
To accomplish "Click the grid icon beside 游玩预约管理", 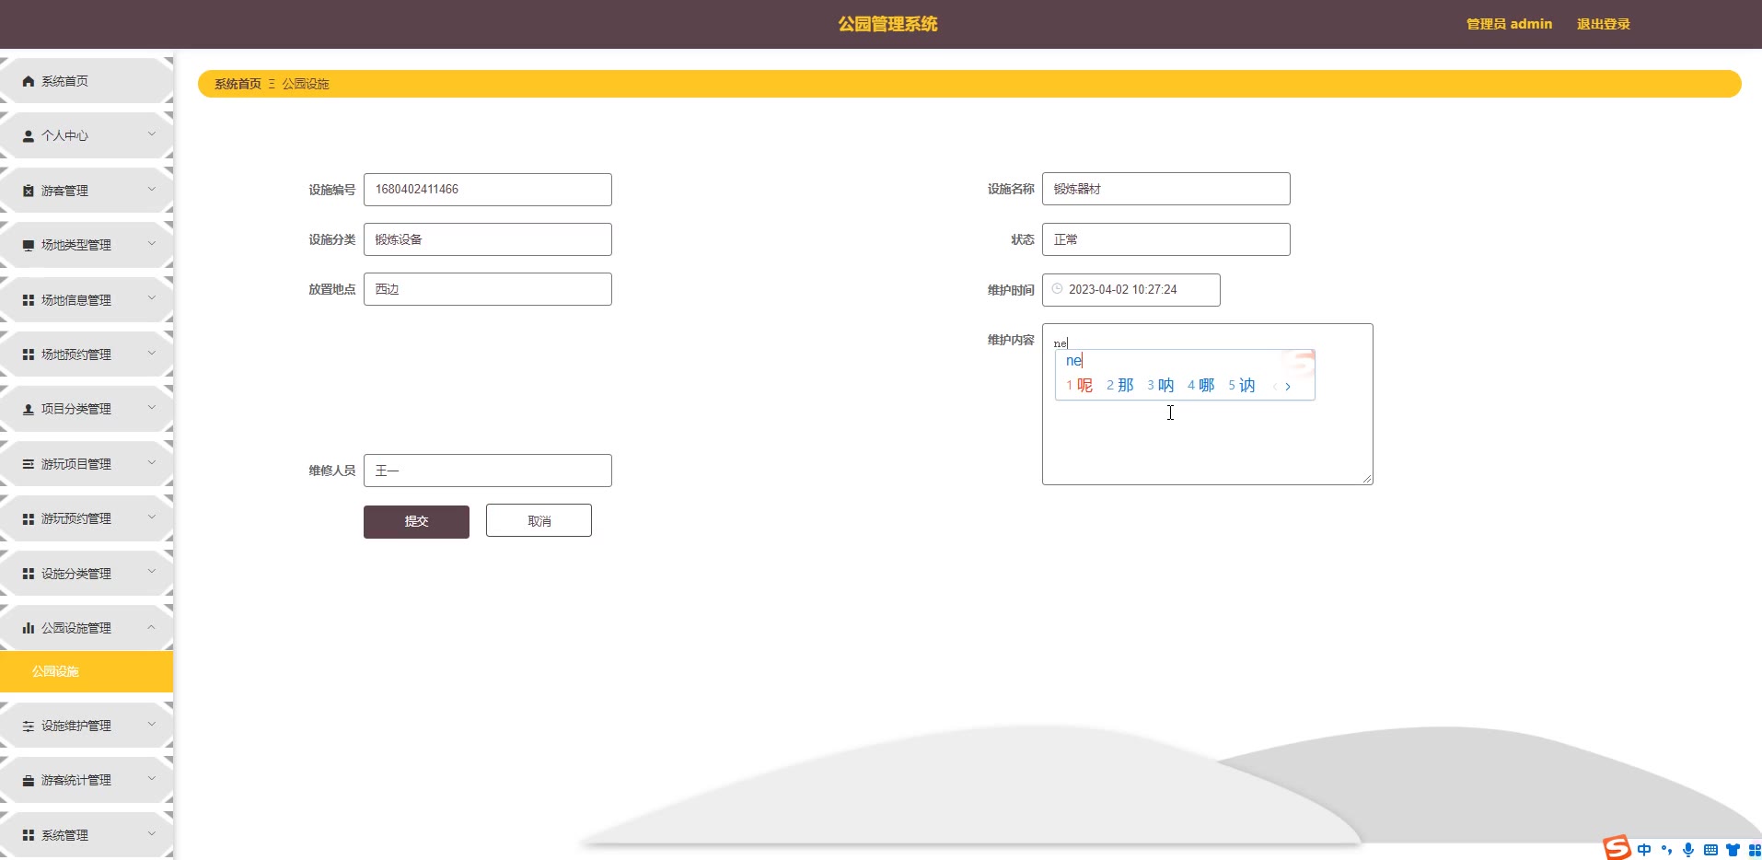I will (29, 518).
